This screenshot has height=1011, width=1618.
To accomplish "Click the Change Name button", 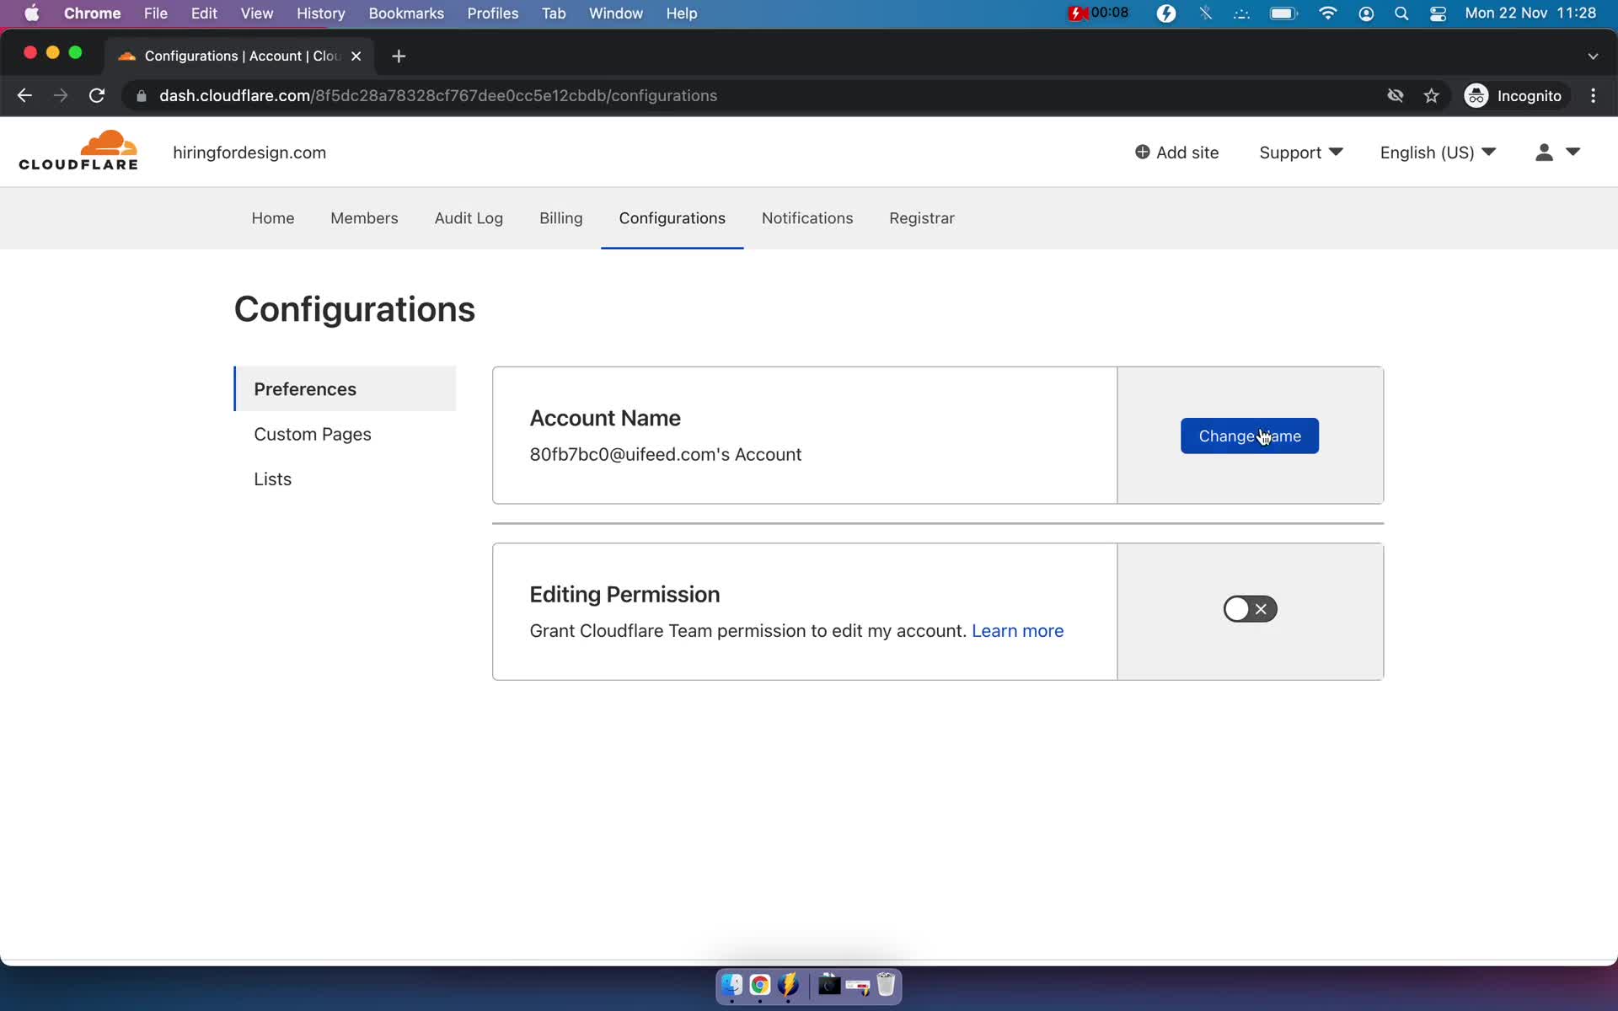I will (1250, 436).
